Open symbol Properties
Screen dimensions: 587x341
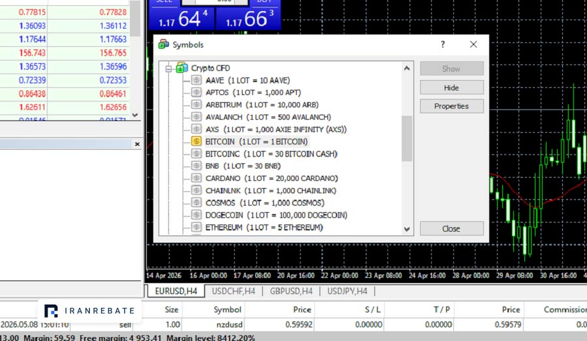451,106
